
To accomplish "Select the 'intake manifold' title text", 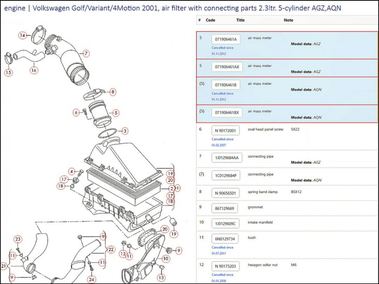I will (x=260, y=222).
